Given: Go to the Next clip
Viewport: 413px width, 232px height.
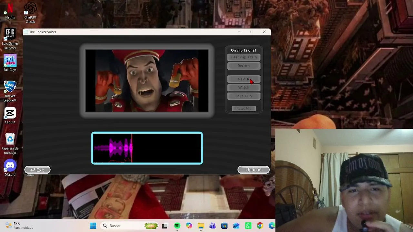Looking at the screenshot, I should [x=244, y=79].
